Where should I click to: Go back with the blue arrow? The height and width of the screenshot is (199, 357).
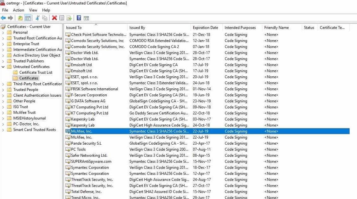tap(3, 18)
